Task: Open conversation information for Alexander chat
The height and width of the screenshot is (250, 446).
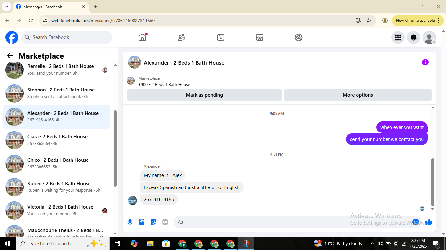Action: (x=425, y=62)
